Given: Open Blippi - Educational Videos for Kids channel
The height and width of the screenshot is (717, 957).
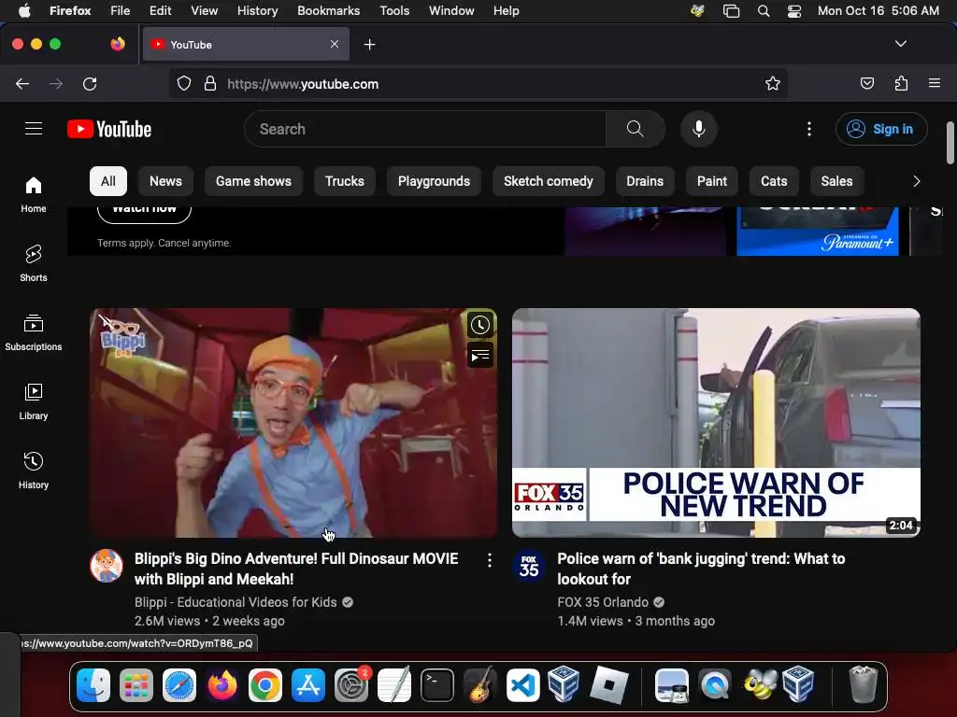Looking at the screenshot, I should pyautogui.click(x=236, y=602).
